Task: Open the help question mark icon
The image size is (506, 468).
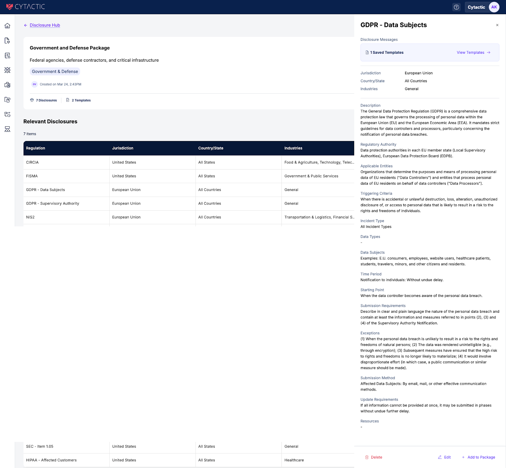Action: click(x=456, y=7)
